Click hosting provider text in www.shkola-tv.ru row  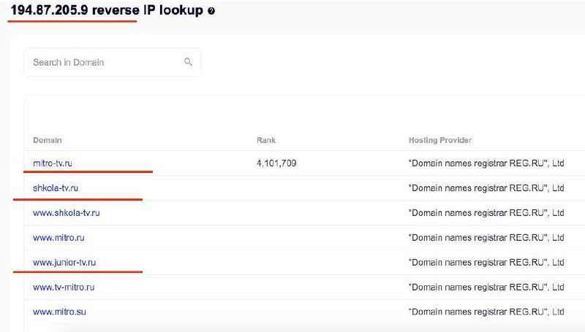point(486,213)
